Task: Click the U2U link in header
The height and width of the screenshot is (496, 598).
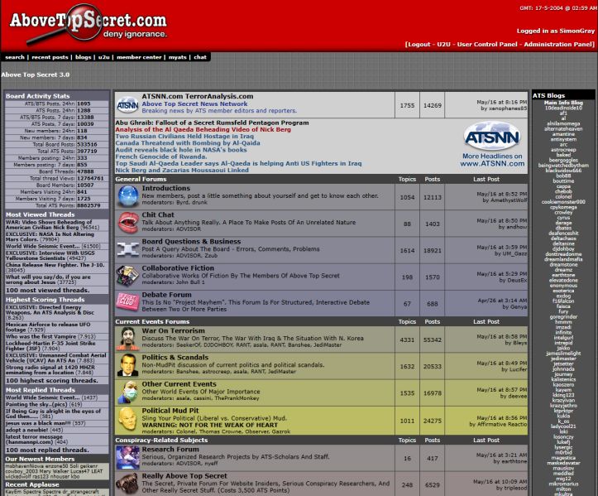Action: pos(443,44)
